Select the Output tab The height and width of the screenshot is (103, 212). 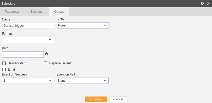point(59,12)
